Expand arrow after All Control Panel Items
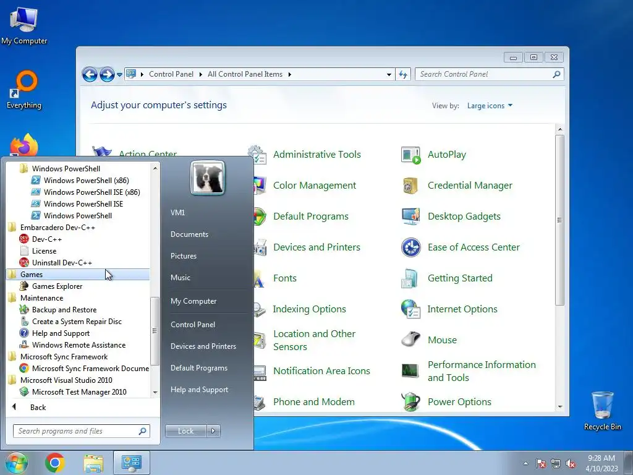Screen dimensions: 633x475 click(x=289, y=74)
